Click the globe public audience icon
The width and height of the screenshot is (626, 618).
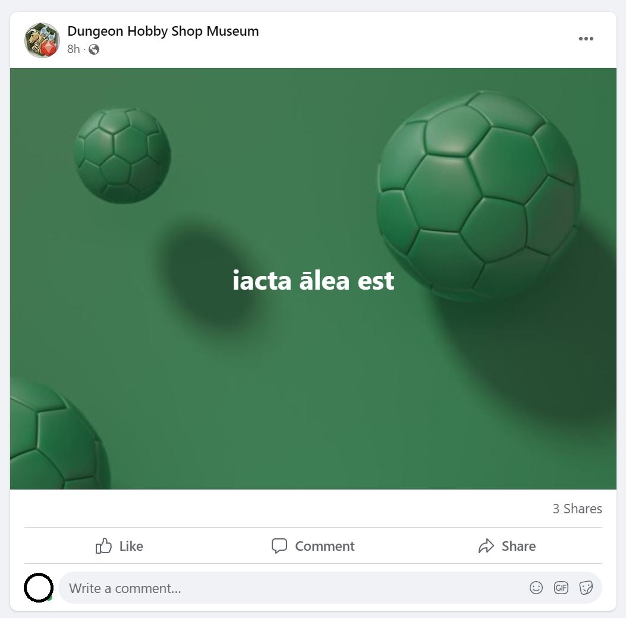[x=94, y=49]
